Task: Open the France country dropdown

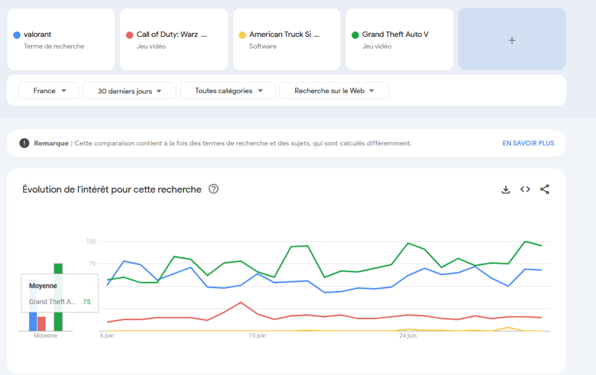Action: tap(48, 90)
